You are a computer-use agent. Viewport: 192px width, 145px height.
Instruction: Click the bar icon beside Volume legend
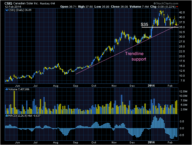(7, 89)
